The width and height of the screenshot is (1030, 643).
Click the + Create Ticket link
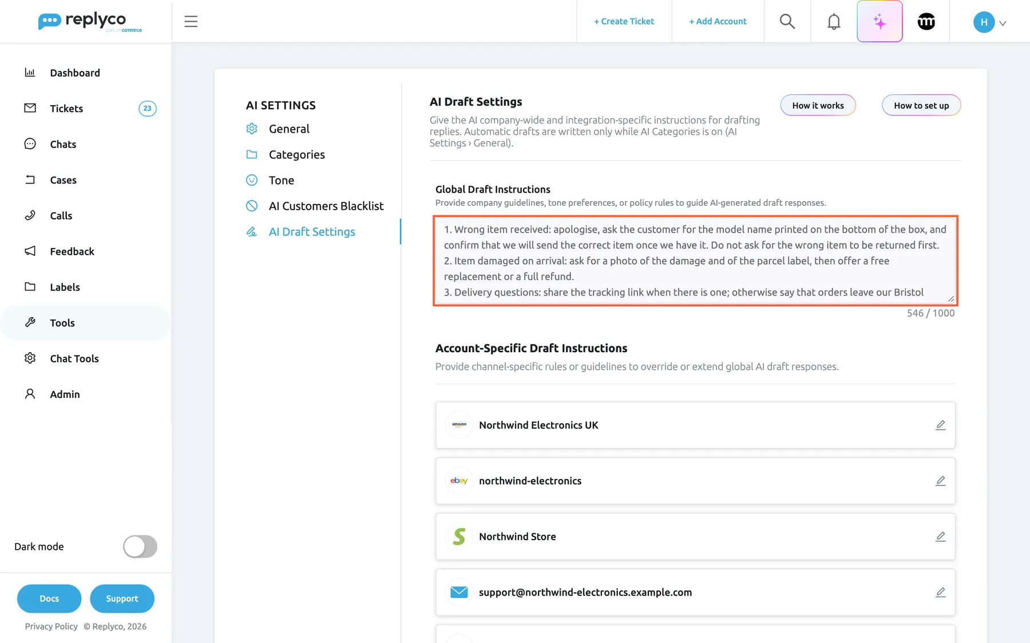pyautogui.click(x=624, y=21)
